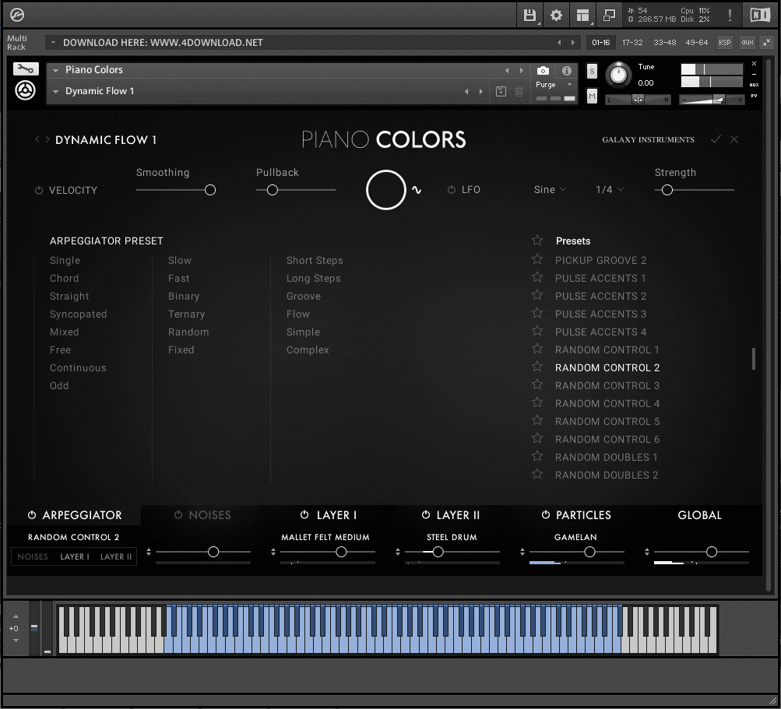The width and height of the screenshot is (781, 709).
Task: Toggle the minimized view icon
Action: pyautogui.click(x=609, y=15)
